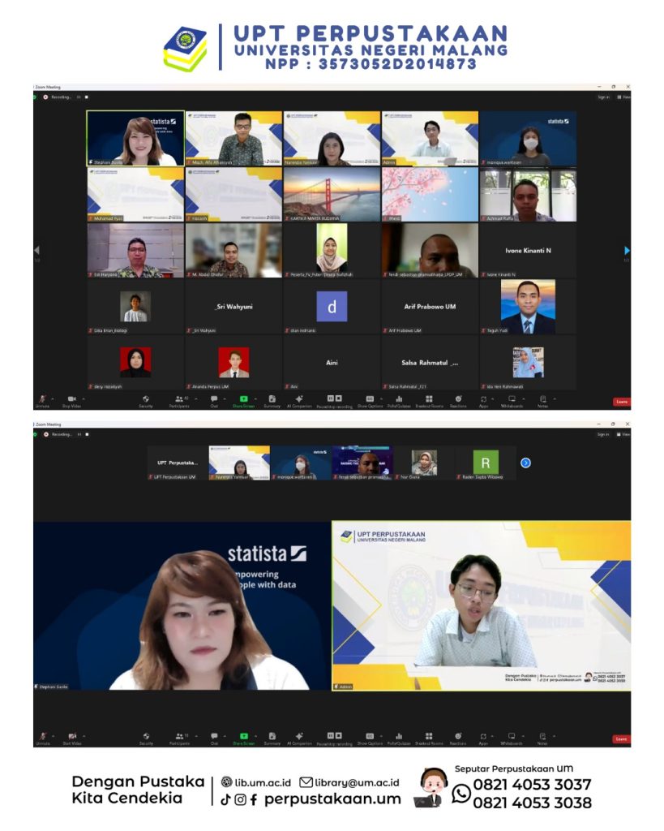Open the View menu in the gallery-view window

[623, 97]
